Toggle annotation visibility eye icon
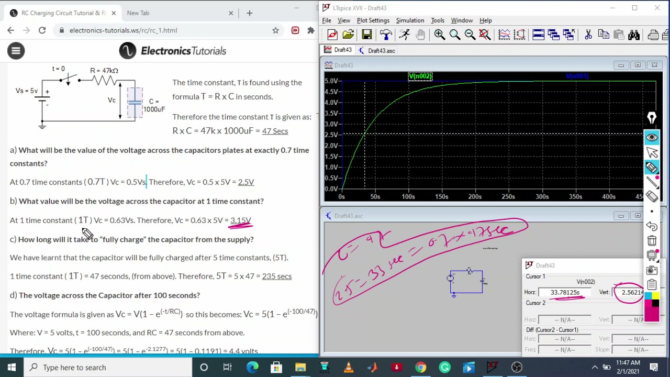 (x=652, y=137)
